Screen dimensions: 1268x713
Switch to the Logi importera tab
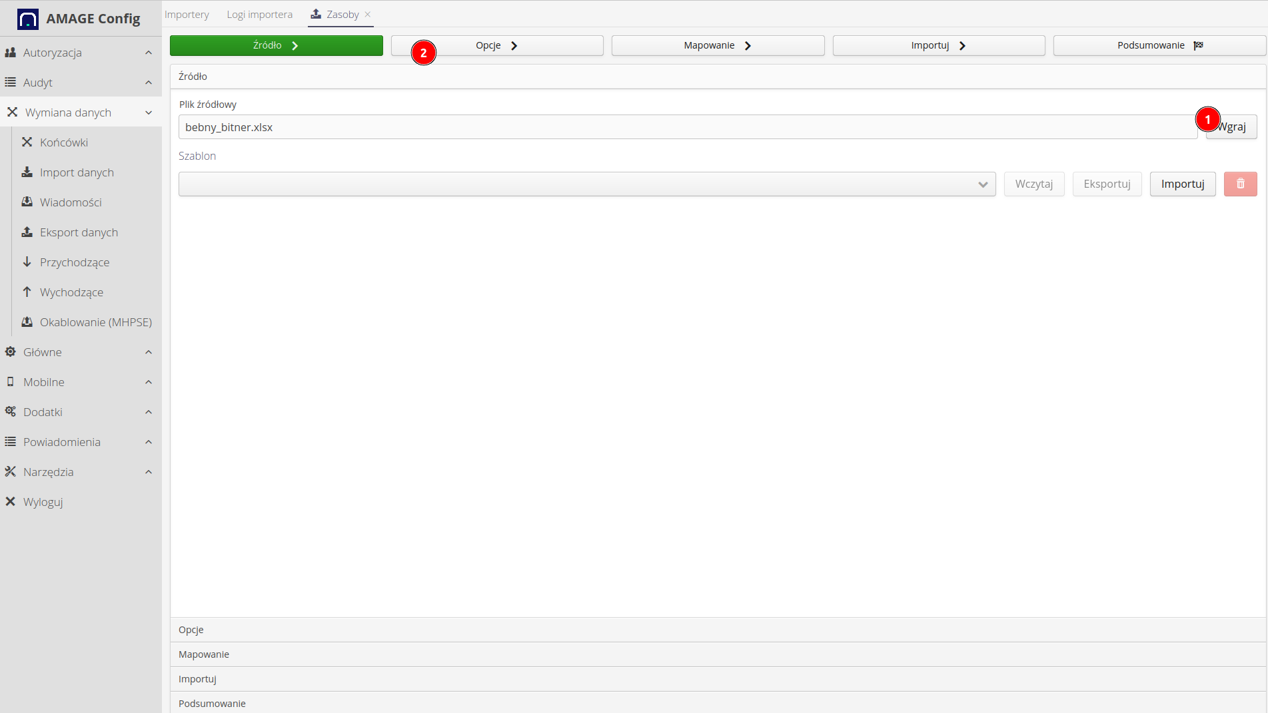tap(259, 15)
